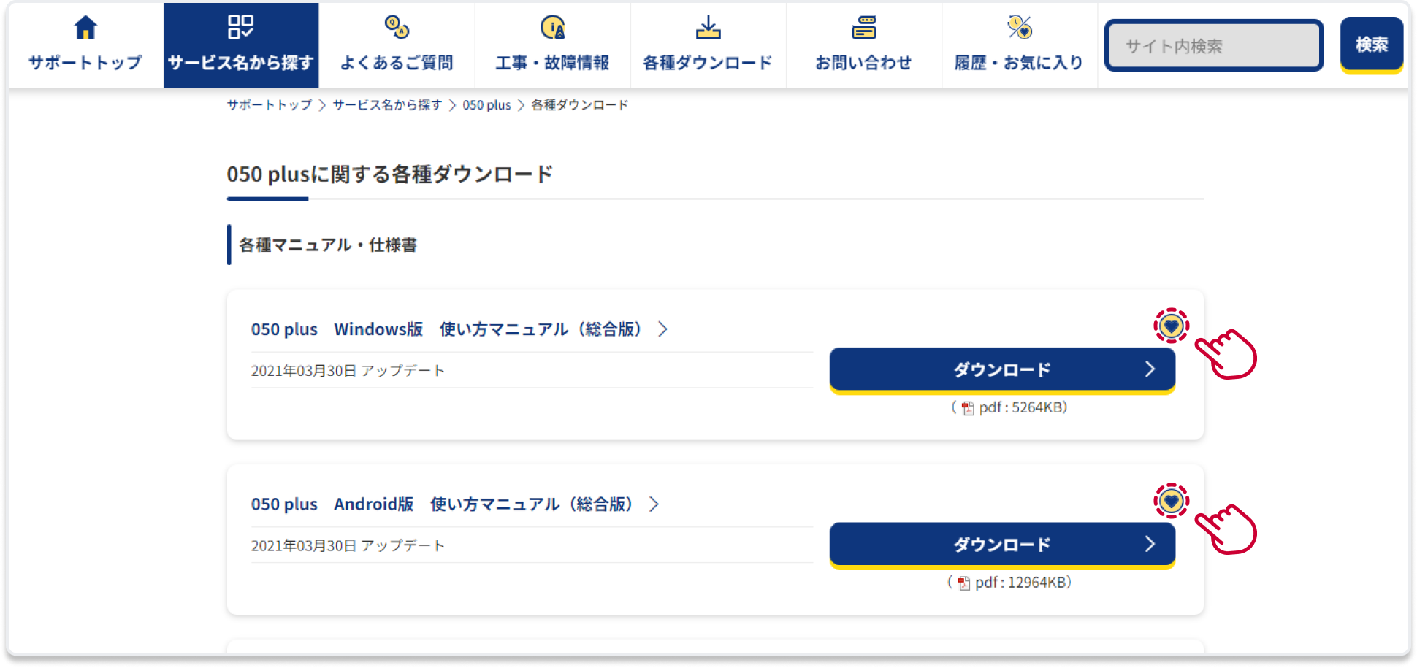Click the Q&A icon above よくあるご質問

[x=397, y=28]
